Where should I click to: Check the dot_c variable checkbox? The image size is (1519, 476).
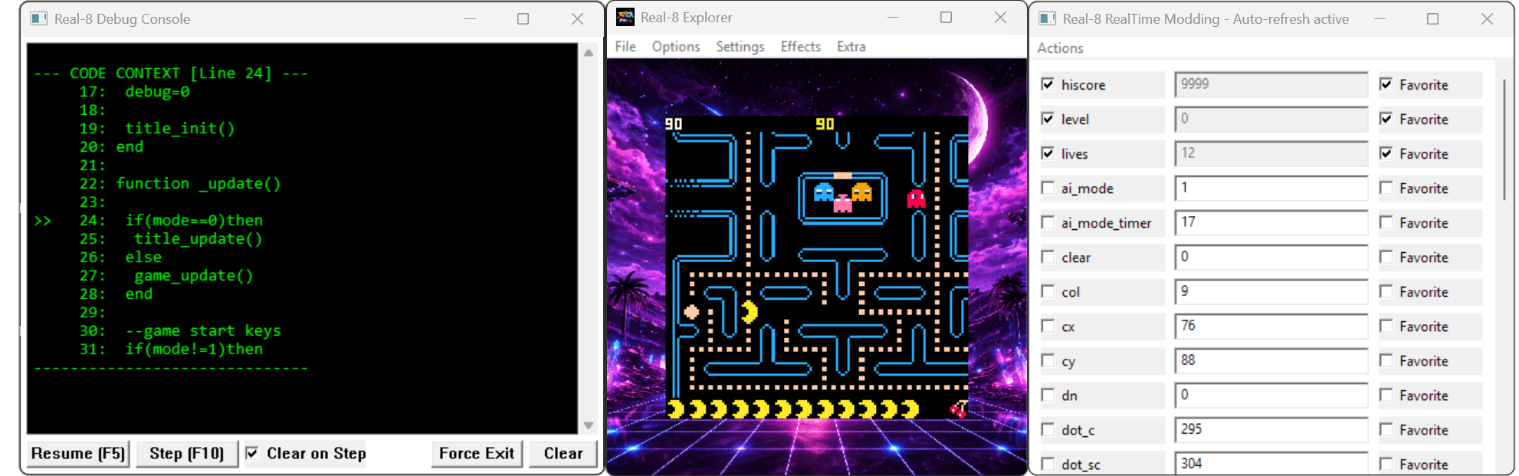pos(1048,429)
